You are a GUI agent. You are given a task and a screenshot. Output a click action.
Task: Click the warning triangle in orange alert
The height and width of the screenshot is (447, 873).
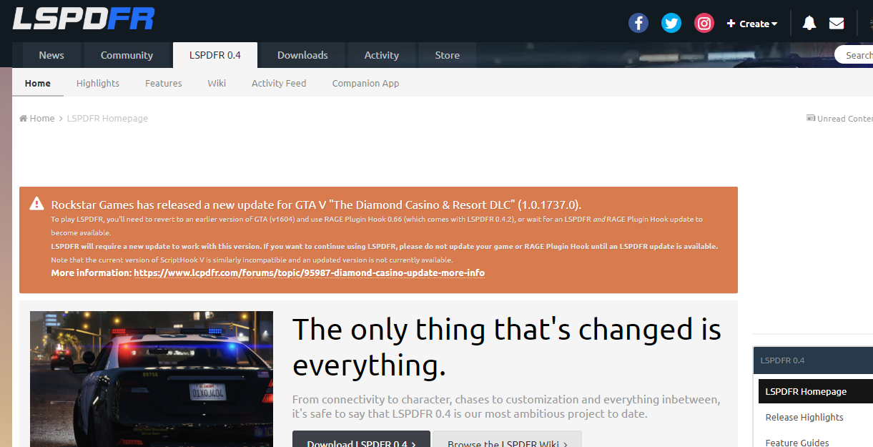tap(36, 204)
